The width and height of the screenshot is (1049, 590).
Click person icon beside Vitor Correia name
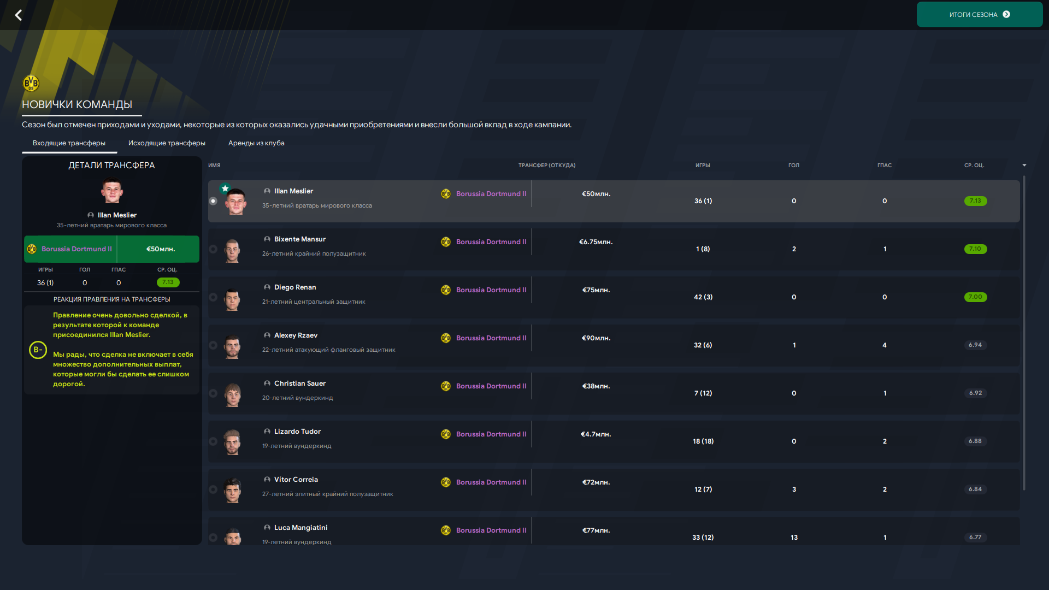click(x=267, y=480)
